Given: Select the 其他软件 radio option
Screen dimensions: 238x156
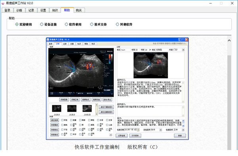Looking at the screenshot, I should point(124,24).
